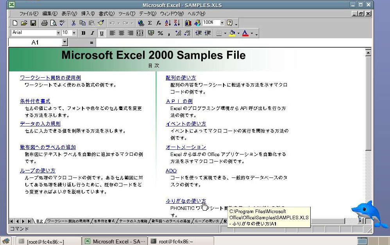Screen dimensions: 390x245
Task: Expand the 100% zoom dropdown
Action: [x=222, y=23]
